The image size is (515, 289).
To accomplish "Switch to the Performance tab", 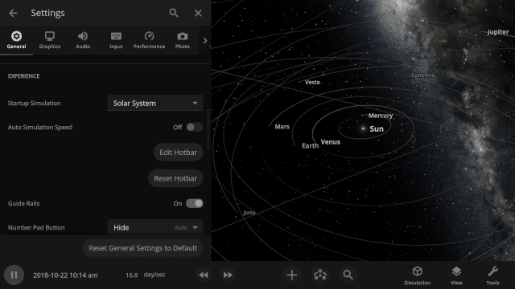I will [x=149, y=40].
